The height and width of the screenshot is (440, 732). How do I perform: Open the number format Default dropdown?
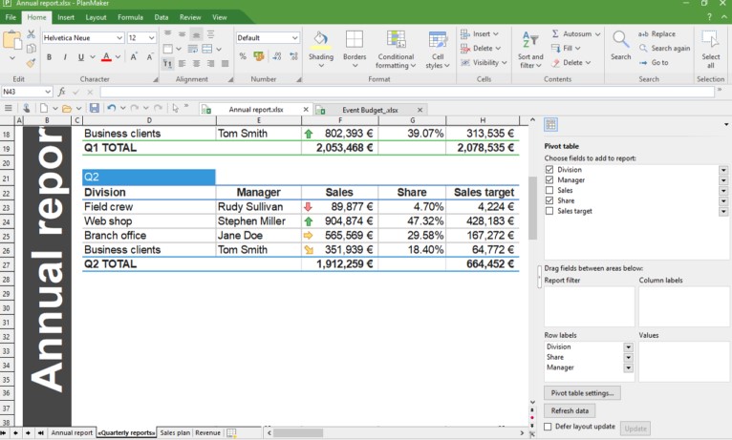click(294, 38)
